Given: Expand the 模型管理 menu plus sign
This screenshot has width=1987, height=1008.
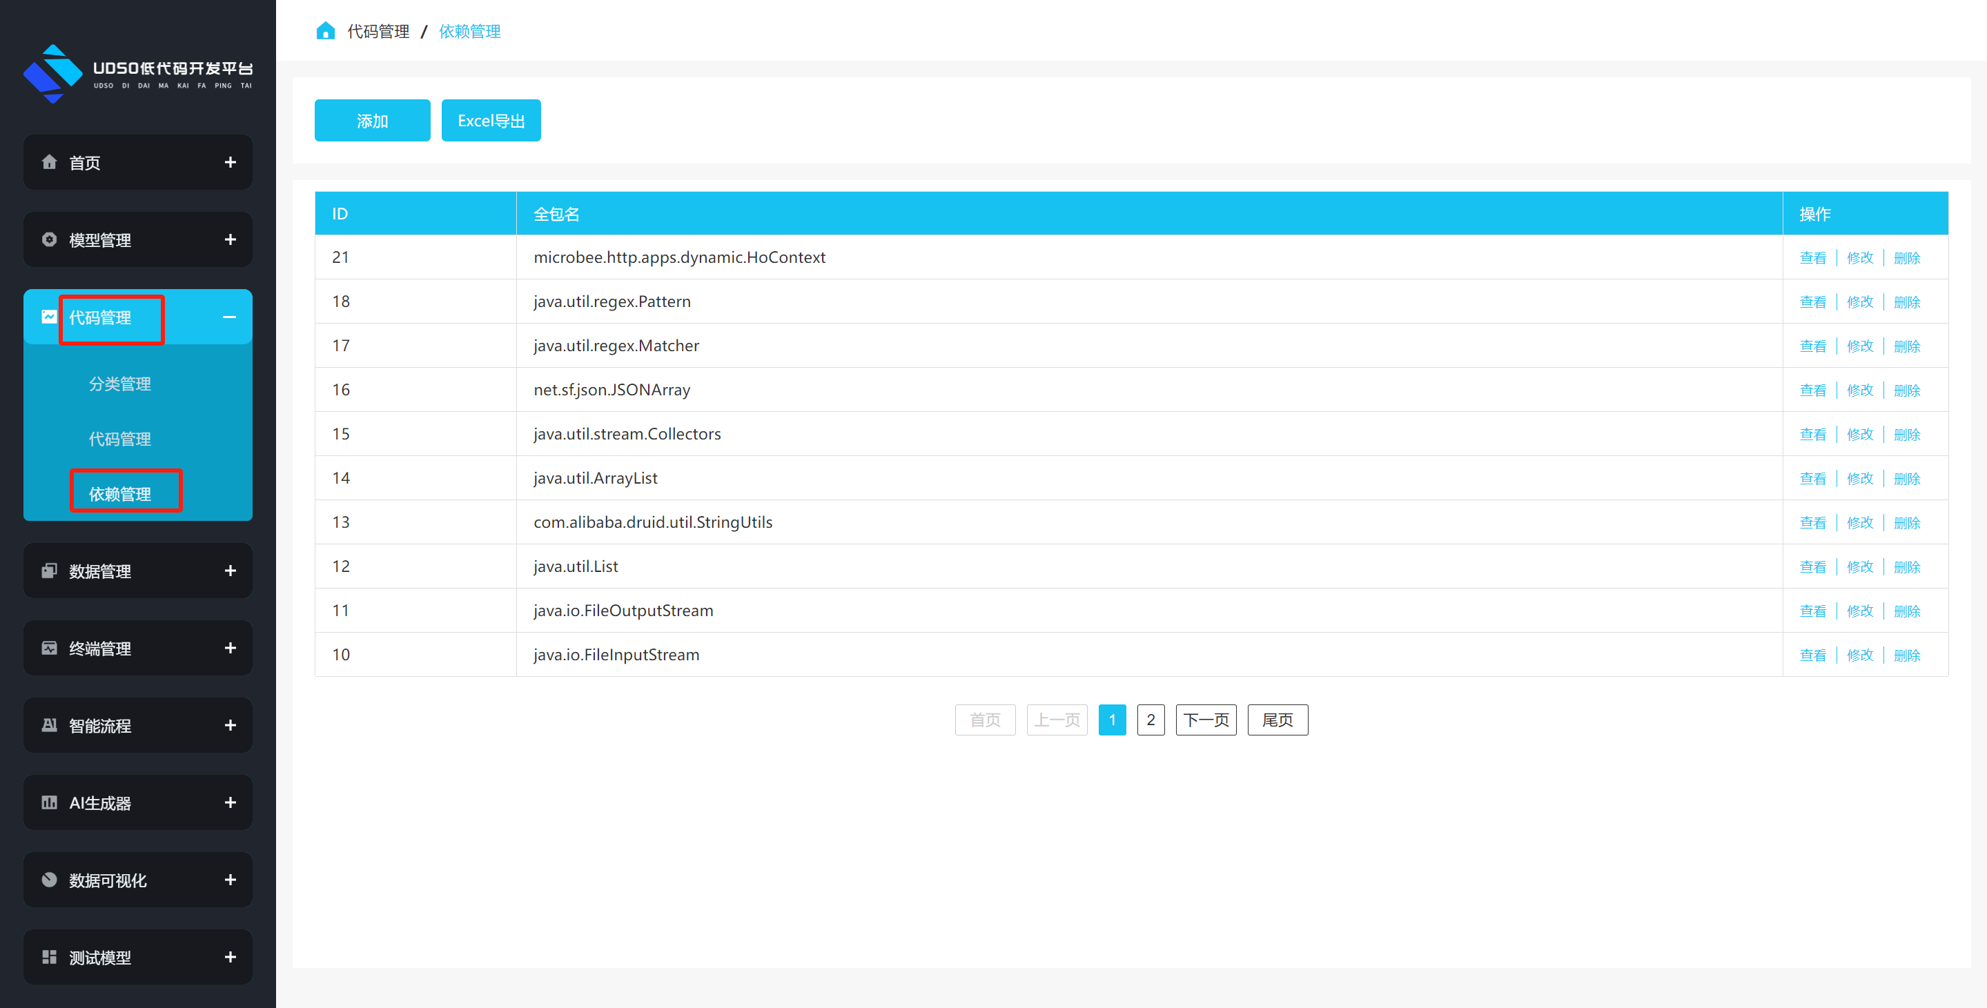Looking at the screenshot, I should coord(230,240).
